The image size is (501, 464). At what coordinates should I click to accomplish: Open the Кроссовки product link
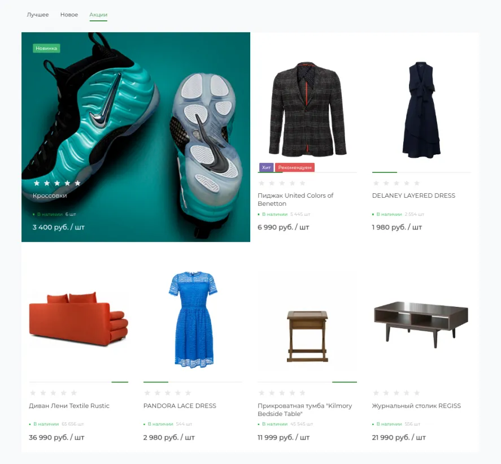pyautogui.click(x=50, y=196)
